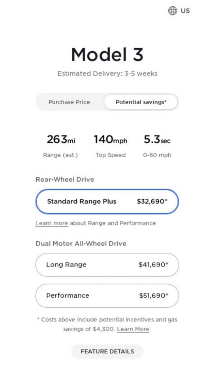Click the Rear-Wheel Drive section label
Viewport: 205px width, 372px height.
65,179
